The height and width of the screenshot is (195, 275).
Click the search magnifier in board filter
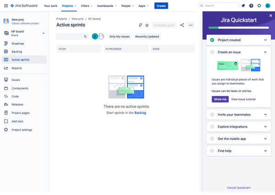(x=85, y=37)
